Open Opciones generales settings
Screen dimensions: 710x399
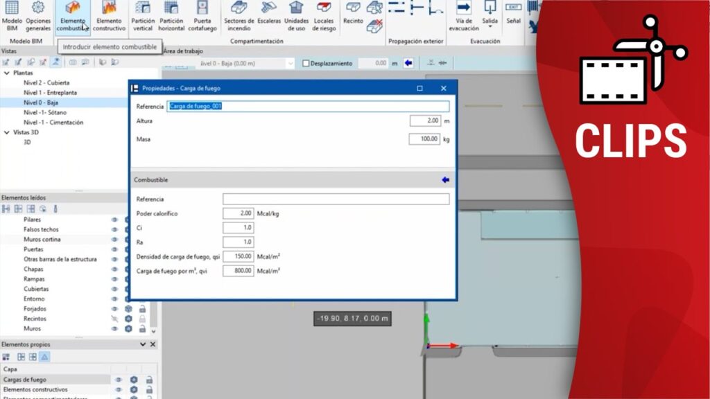tap(38, 16)
